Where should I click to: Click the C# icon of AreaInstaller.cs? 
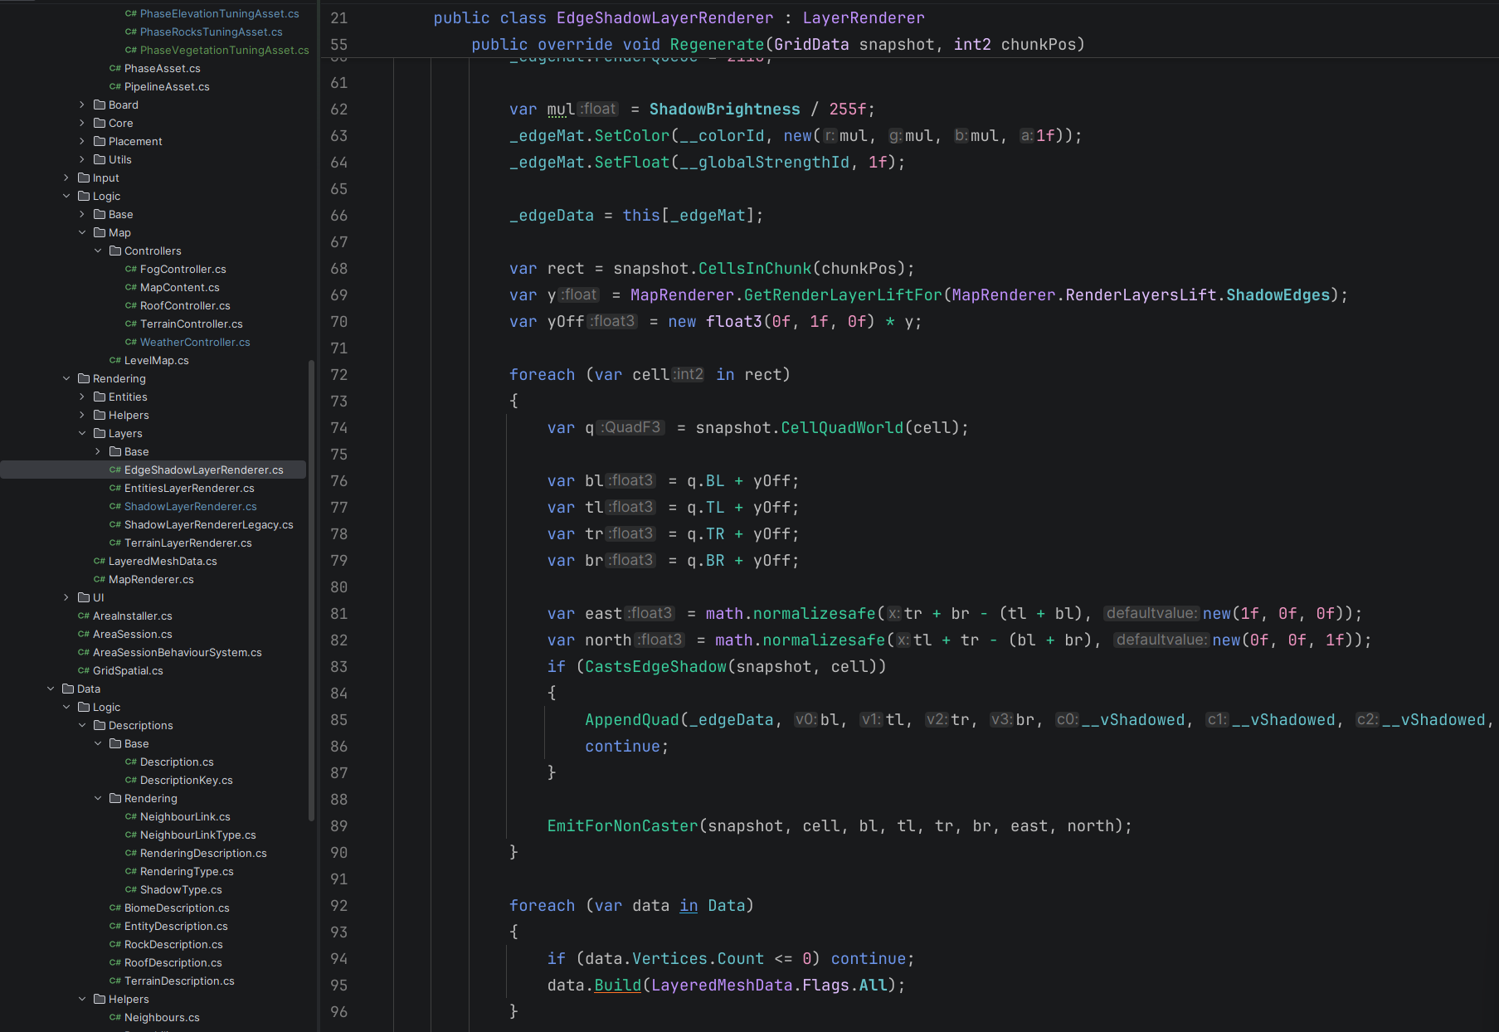tap(84, 616)
